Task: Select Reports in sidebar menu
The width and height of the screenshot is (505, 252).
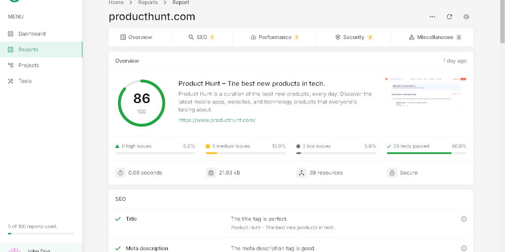Action: [28, 50]
